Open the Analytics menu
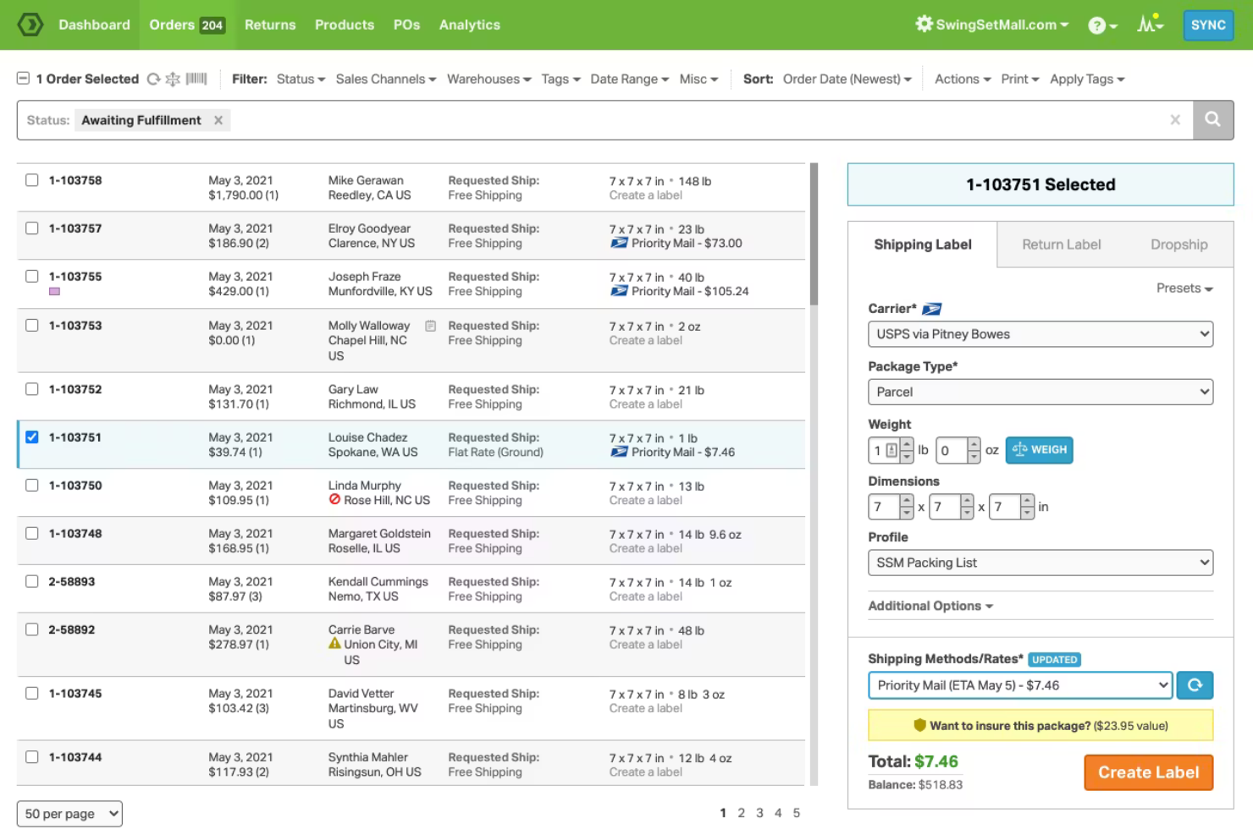1253x835 pixels. 469,25
